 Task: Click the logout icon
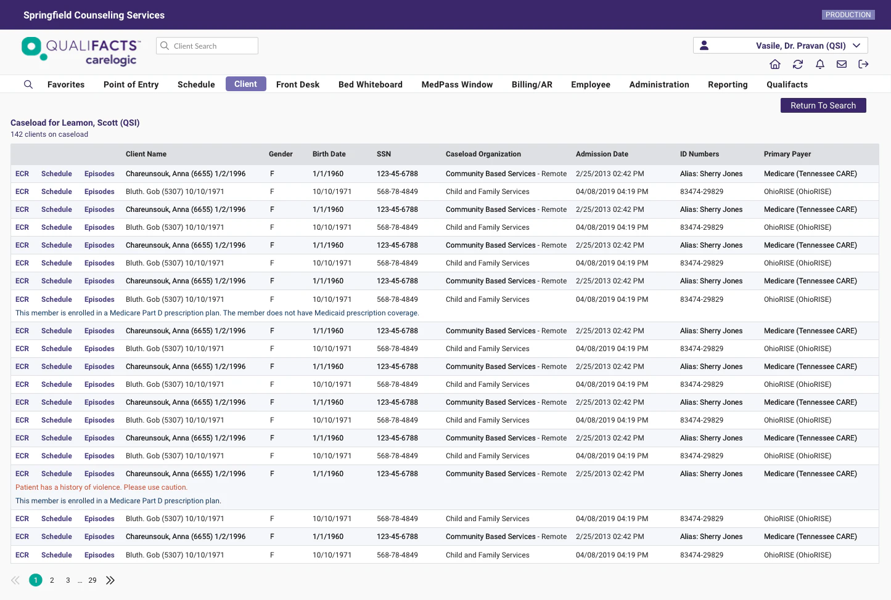pyautogui.click(x=863, y=64)
